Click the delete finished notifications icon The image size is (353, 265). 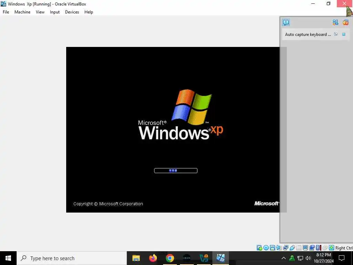pyautogui.click(x=345, y=22)
